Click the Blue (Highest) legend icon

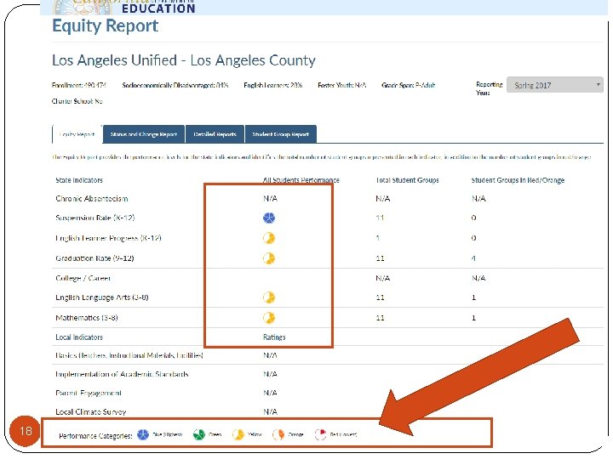point(143,434)
